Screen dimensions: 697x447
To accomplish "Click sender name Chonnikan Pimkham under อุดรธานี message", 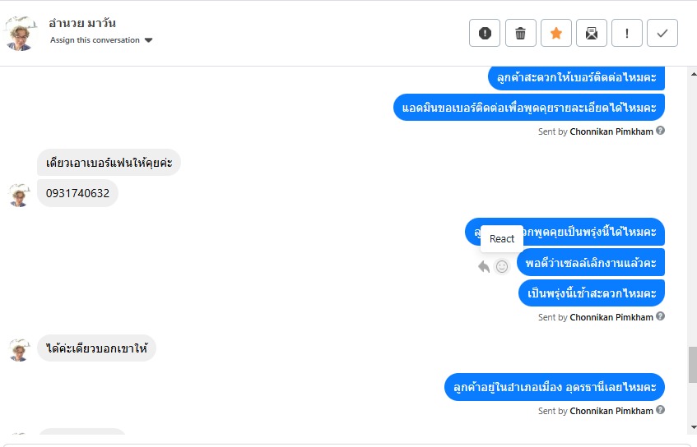I will pyautogui.click(x=611, y=411).
